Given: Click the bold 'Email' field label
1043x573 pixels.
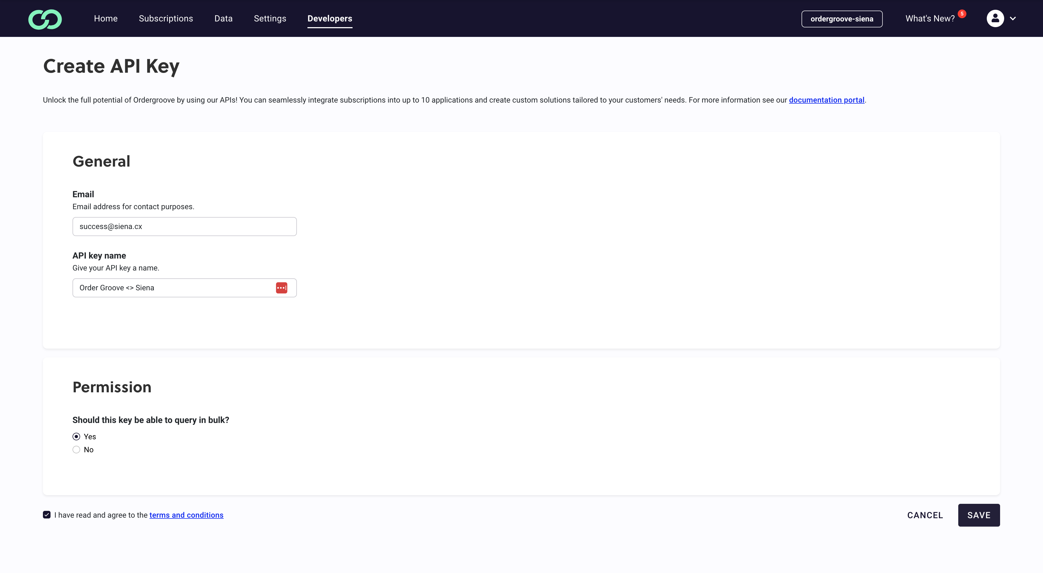Looking at the screenshot, I should (83, 194).
